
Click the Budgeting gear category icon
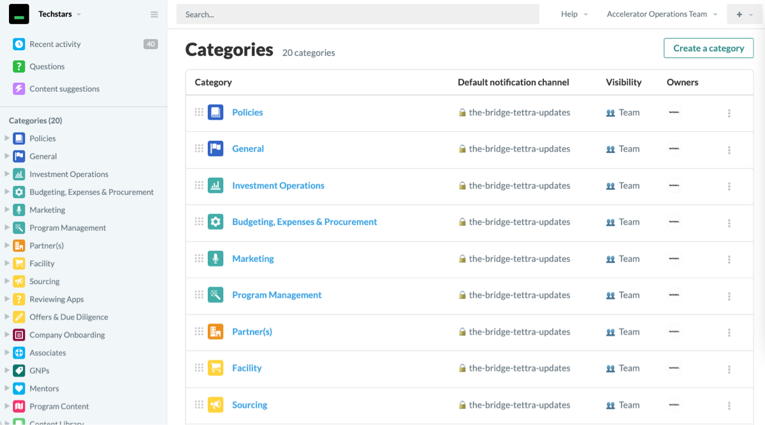click(x=215, y=221)
